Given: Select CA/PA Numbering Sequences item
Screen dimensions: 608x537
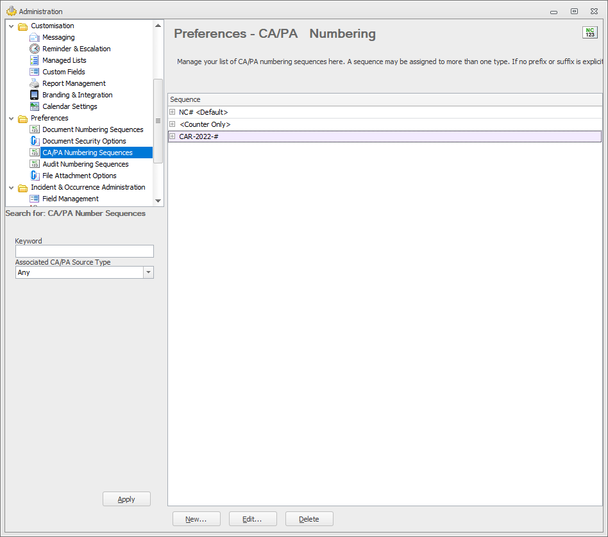Looking at the screenshot, I should 88,153.
